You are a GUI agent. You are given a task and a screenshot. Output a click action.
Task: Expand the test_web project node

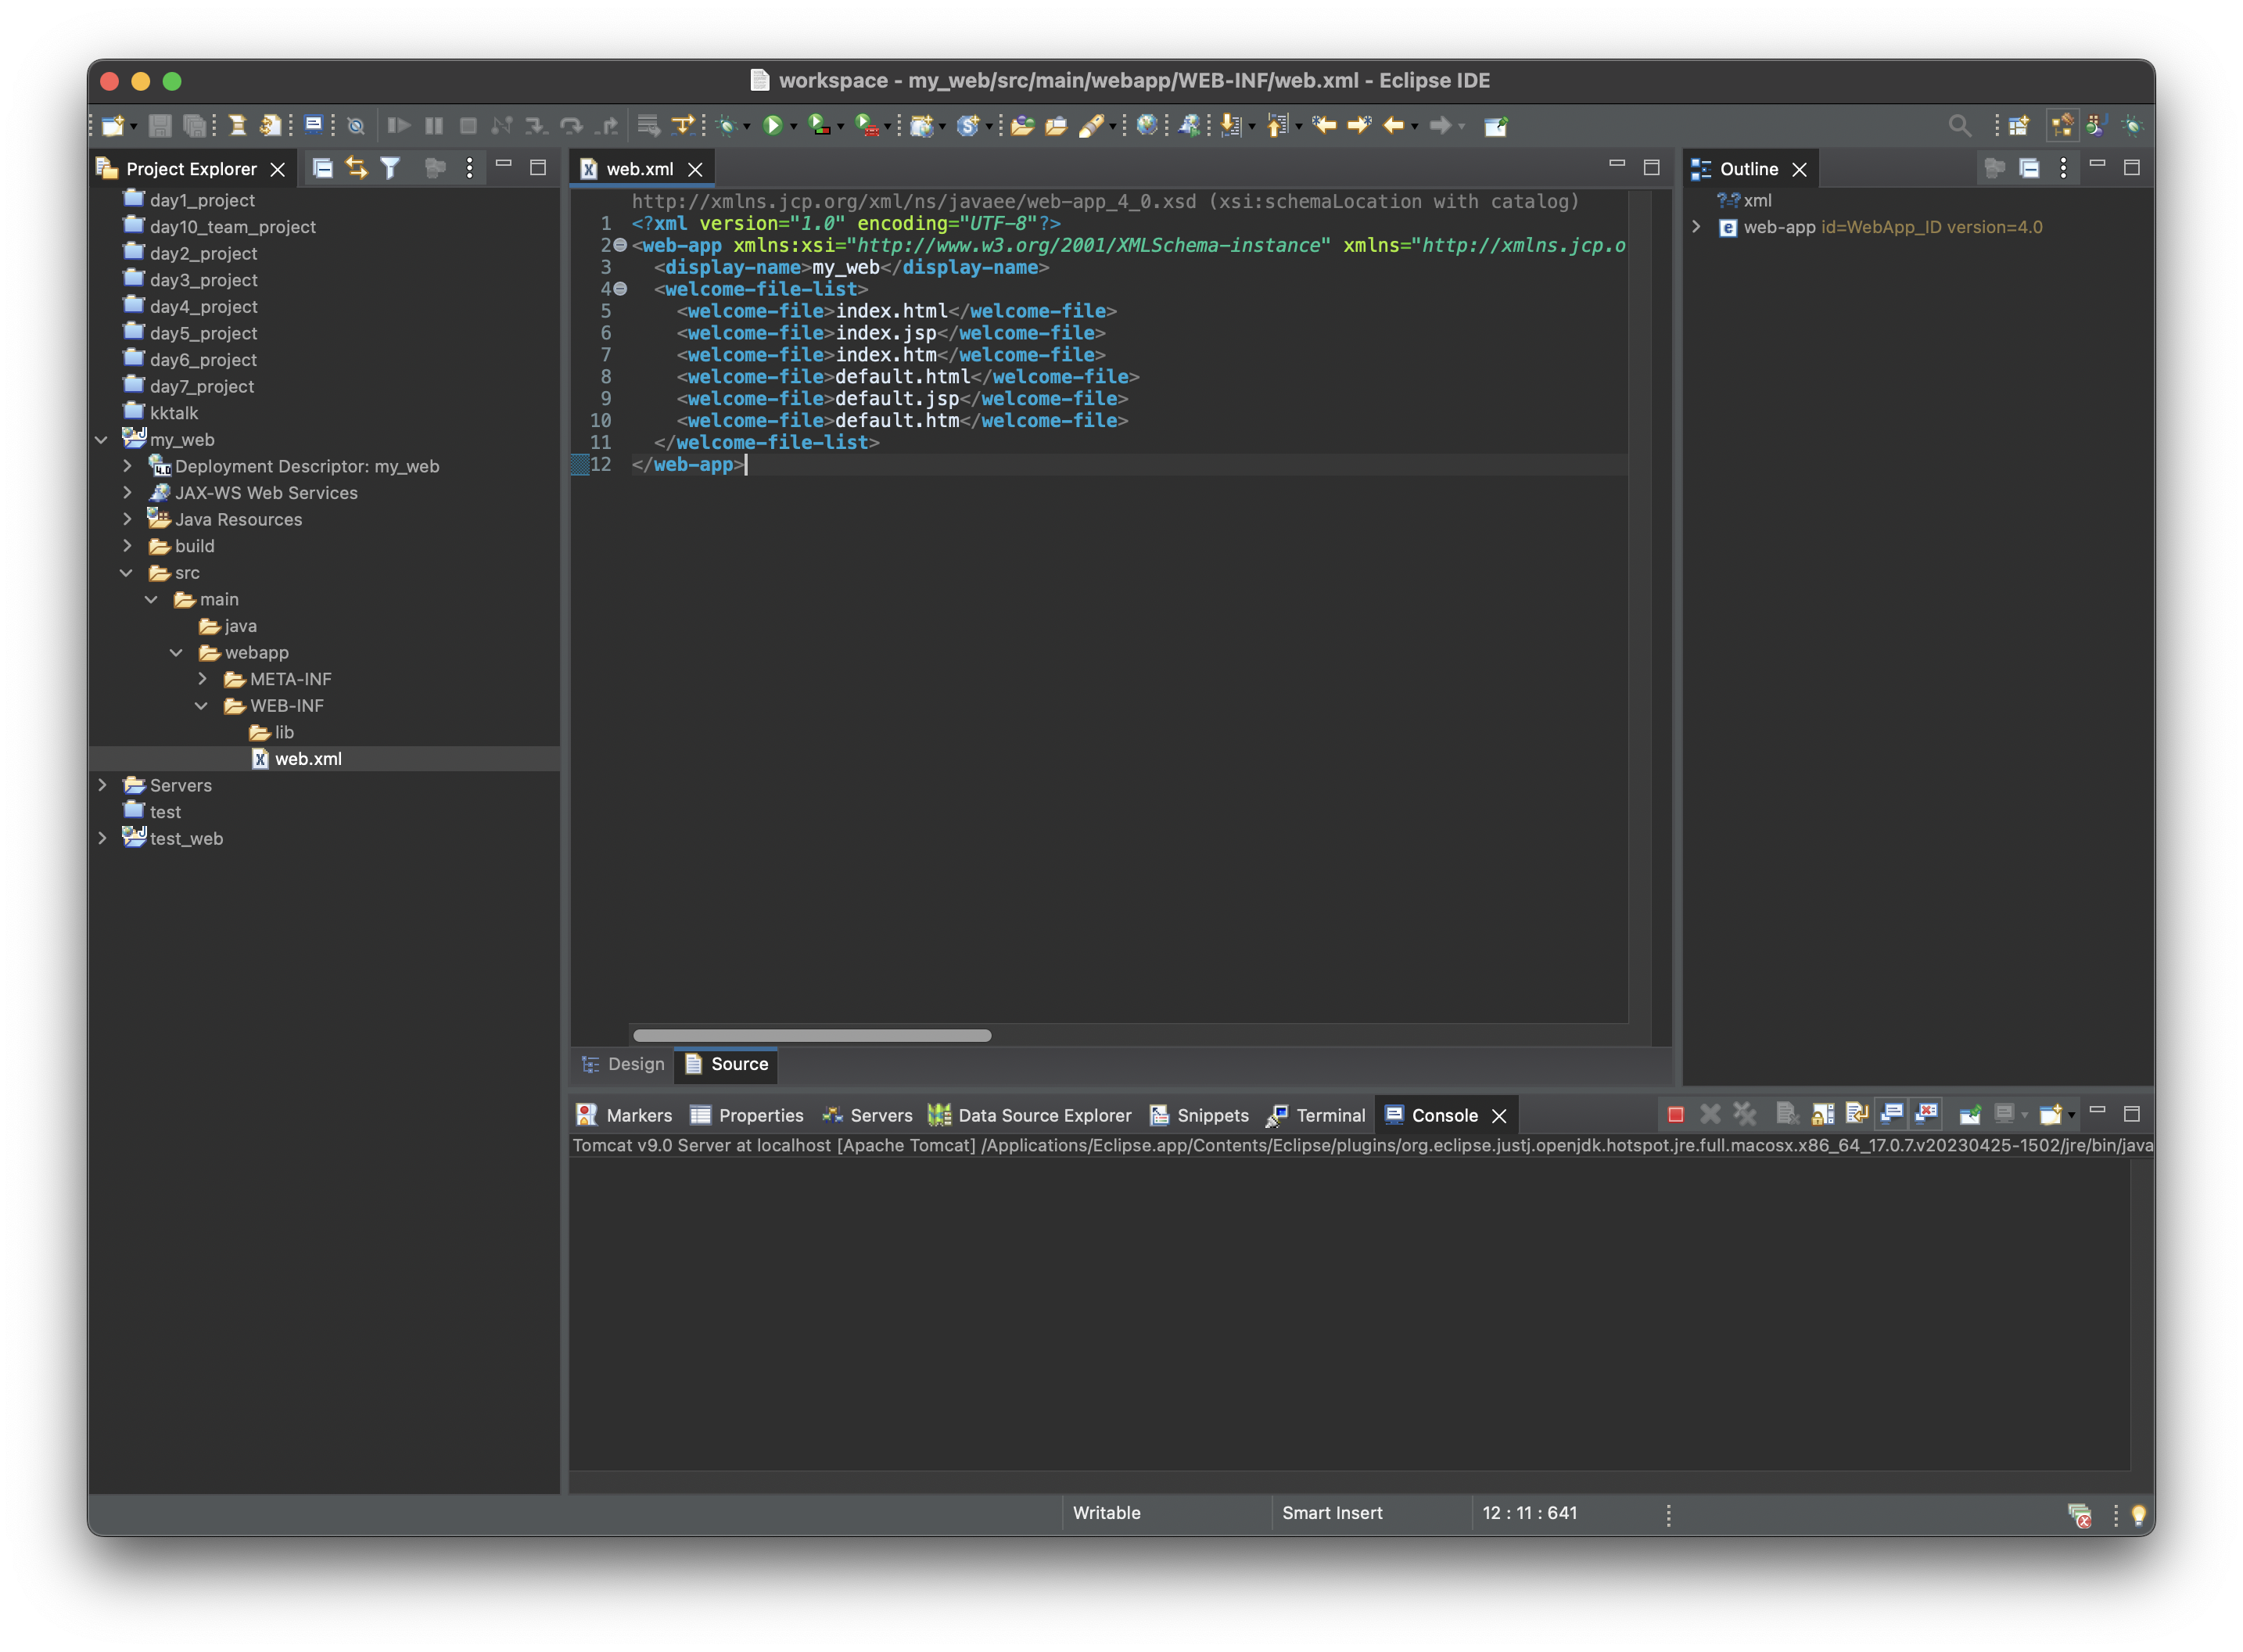[x=101, y=839]
